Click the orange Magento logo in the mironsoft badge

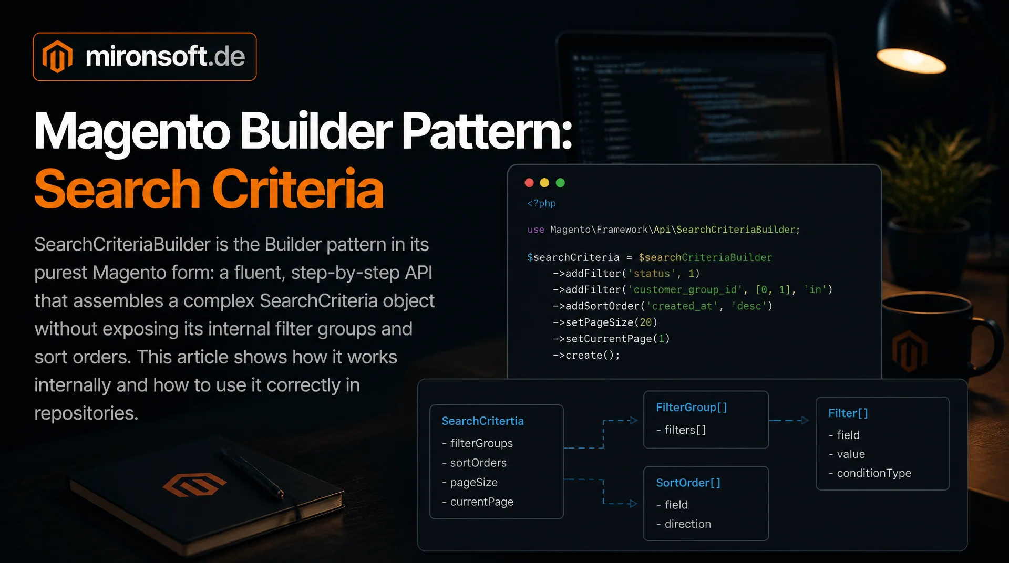(57, 57)
